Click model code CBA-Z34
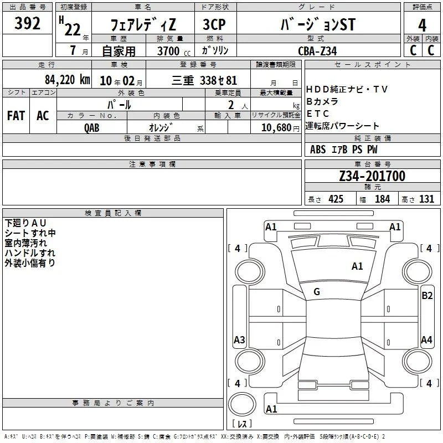The image size is (443, 443). point(317,51)
